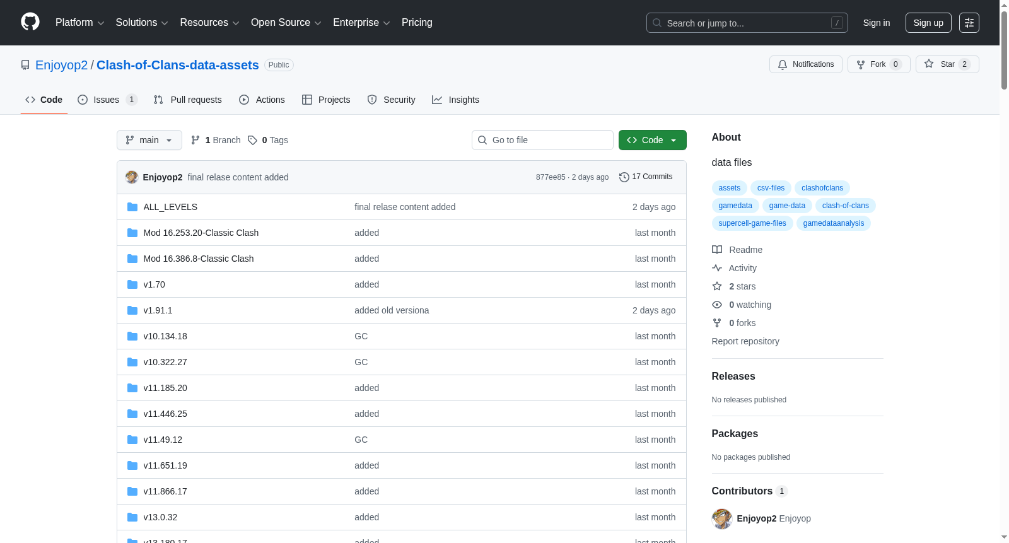
Task: Open the Issues tab
Action: coord(107,100)
